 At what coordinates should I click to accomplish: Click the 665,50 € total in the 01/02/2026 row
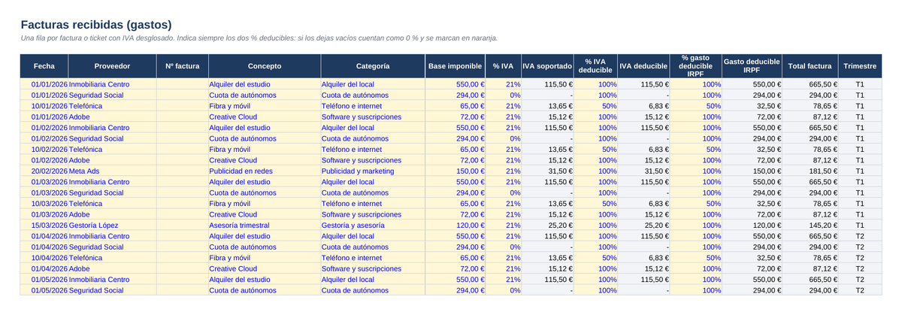pos(810,128)
